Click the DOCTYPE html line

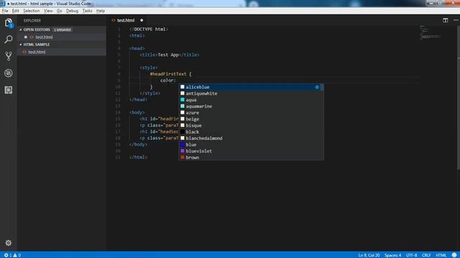(x=149, y=29)
